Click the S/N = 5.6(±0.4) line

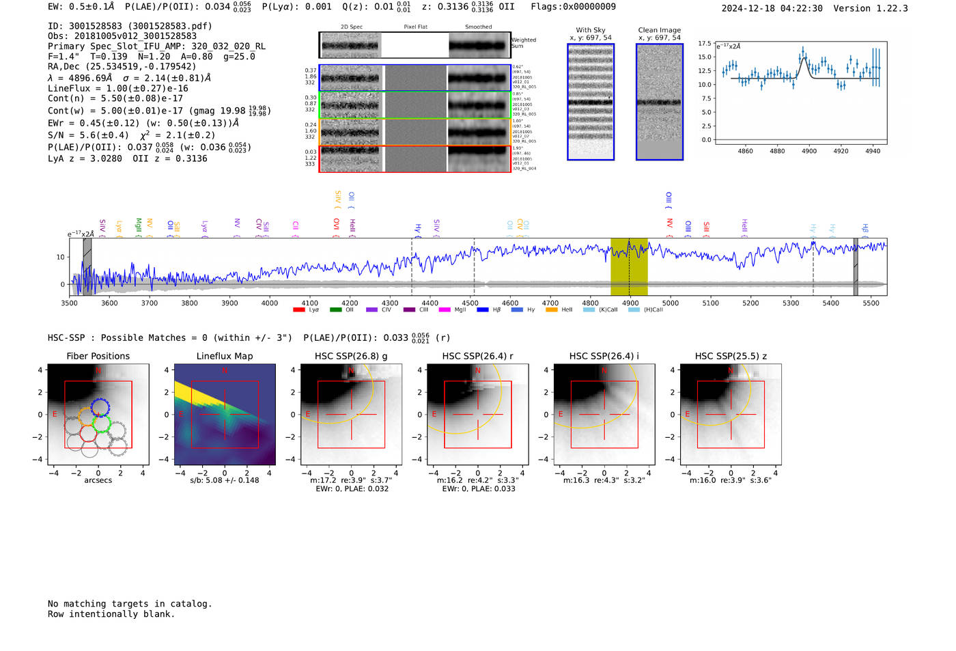pos(131,135)
